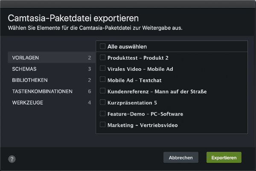Select the Mobile Ad – Textchat checkbox

[102, 80]
